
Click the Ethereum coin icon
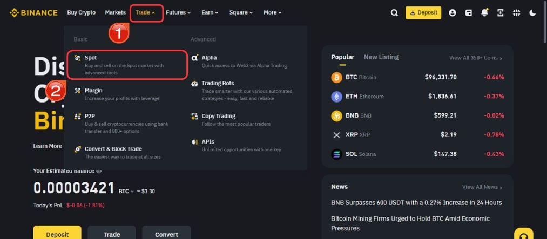pos(336,97)
